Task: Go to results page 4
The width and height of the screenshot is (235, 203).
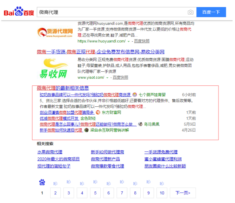Action: pos(82,193)
